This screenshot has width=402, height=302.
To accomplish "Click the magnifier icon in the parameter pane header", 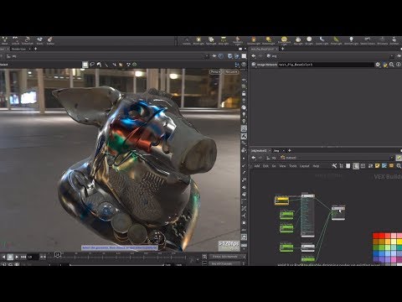I will (392, 65).
